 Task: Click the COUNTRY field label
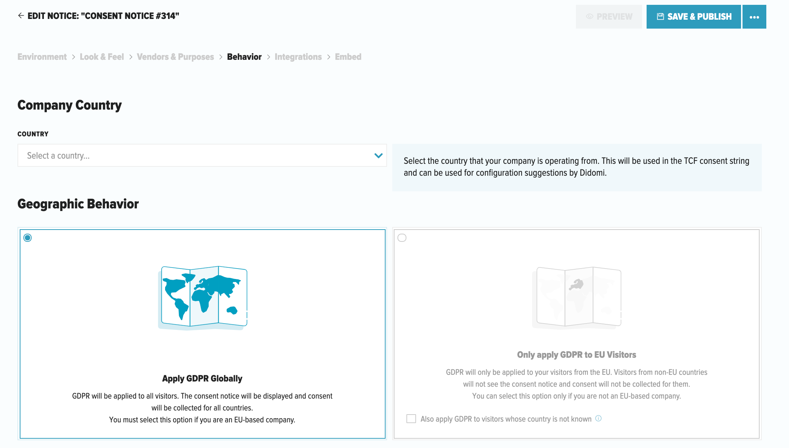[x=33, y=134]
